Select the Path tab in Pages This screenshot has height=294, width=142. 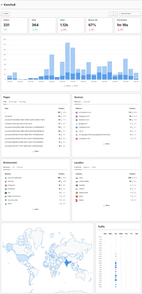point(5,102)
